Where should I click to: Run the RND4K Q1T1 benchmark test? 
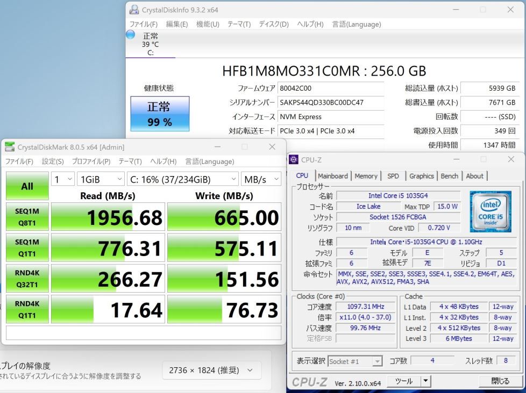[x=27, y=309]
